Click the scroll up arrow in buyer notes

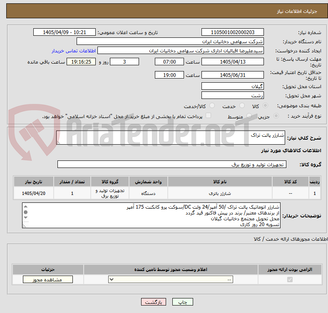25,207
